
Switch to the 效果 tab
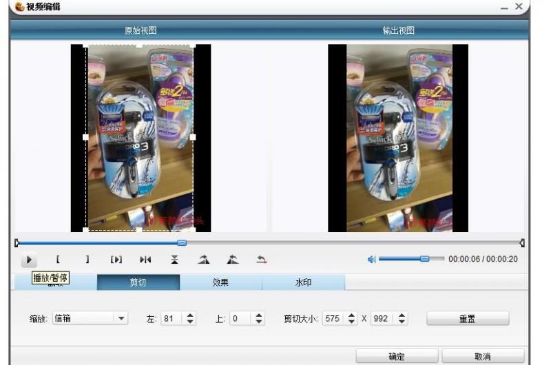220,282
